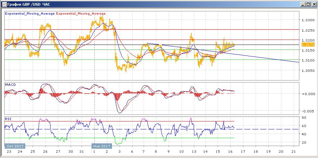Close the GBP/USD chart window
318x158 pixels.
point(314,4)
